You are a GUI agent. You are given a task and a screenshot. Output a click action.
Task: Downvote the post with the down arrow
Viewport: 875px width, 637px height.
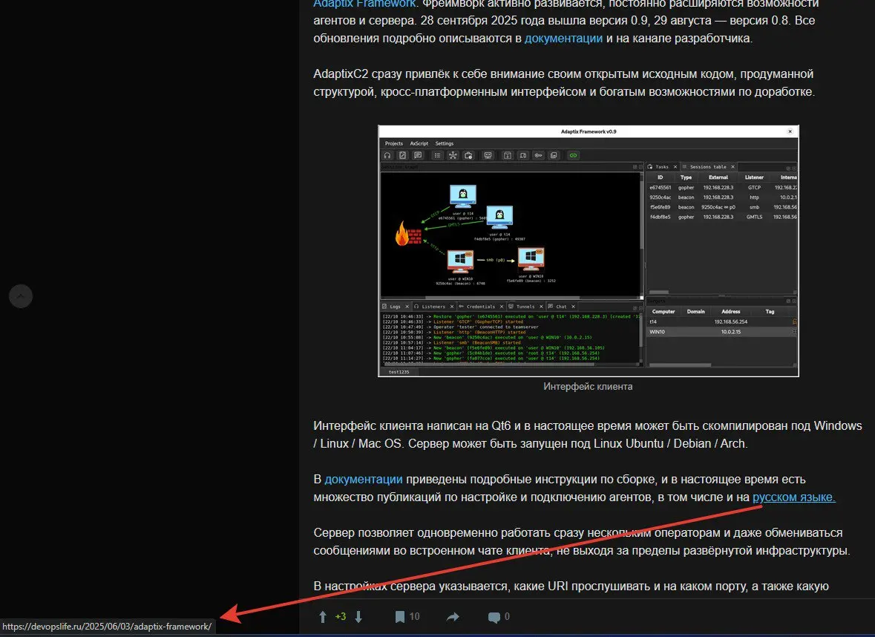pyautogui.click(x=358, y=616)
